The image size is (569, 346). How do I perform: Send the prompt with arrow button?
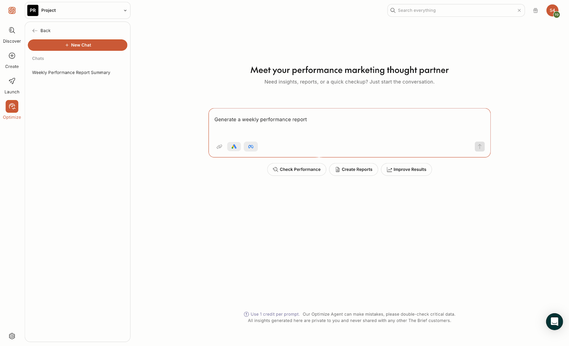tap(479, 147)
